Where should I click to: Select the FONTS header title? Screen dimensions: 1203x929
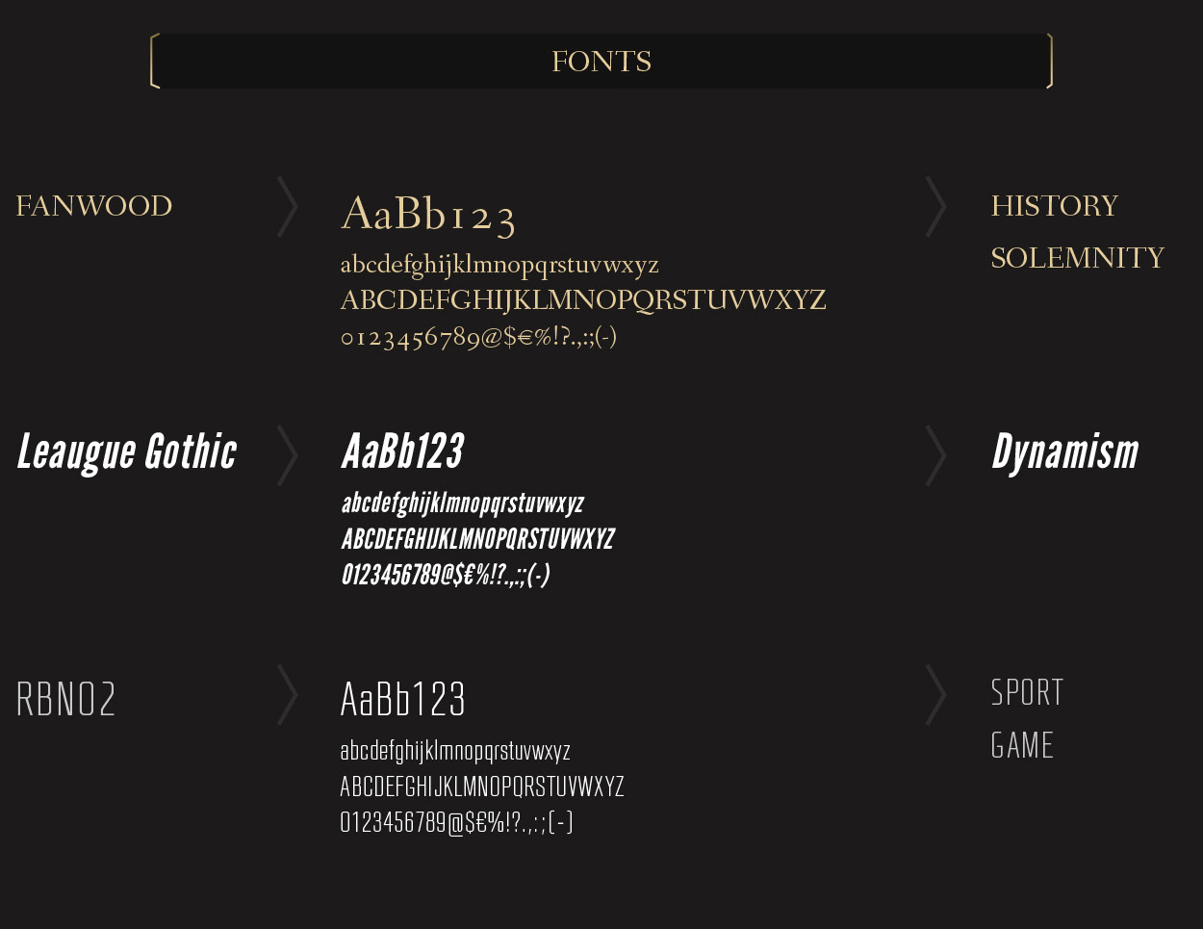point(601,62)
